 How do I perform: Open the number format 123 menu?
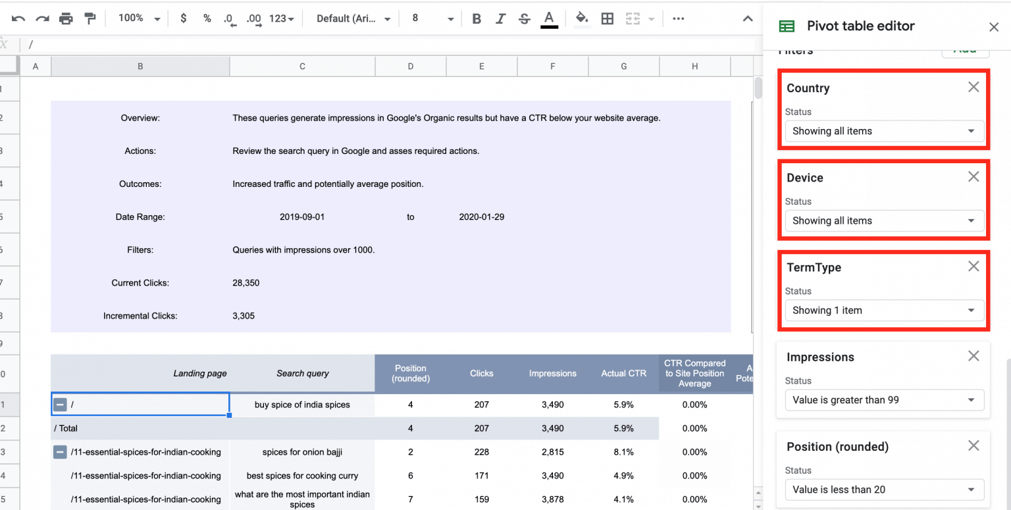[278, 18]
